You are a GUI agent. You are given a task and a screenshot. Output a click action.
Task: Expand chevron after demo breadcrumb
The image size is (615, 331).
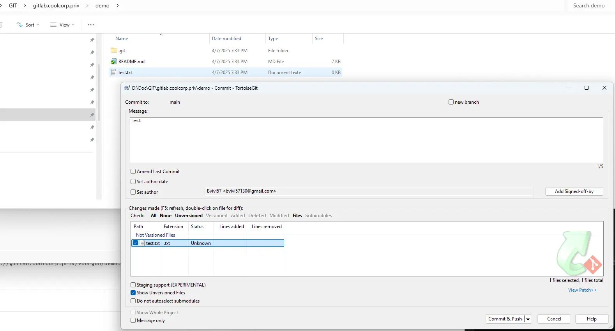coord(118,5)
